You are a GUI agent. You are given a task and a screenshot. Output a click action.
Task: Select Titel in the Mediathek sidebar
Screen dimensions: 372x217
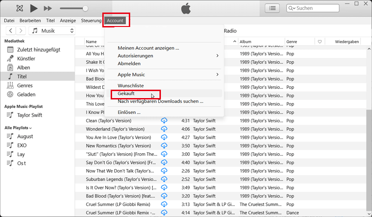pos(38,77)
